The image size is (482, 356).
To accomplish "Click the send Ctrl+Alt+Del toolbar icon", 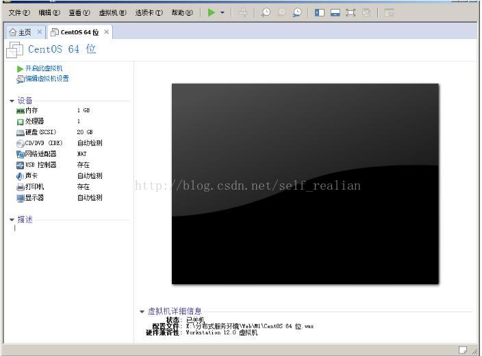I will [x=243, y=12].
